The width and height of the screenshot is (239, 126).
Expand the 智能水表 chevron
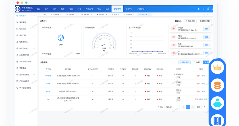tap(34, 16)
